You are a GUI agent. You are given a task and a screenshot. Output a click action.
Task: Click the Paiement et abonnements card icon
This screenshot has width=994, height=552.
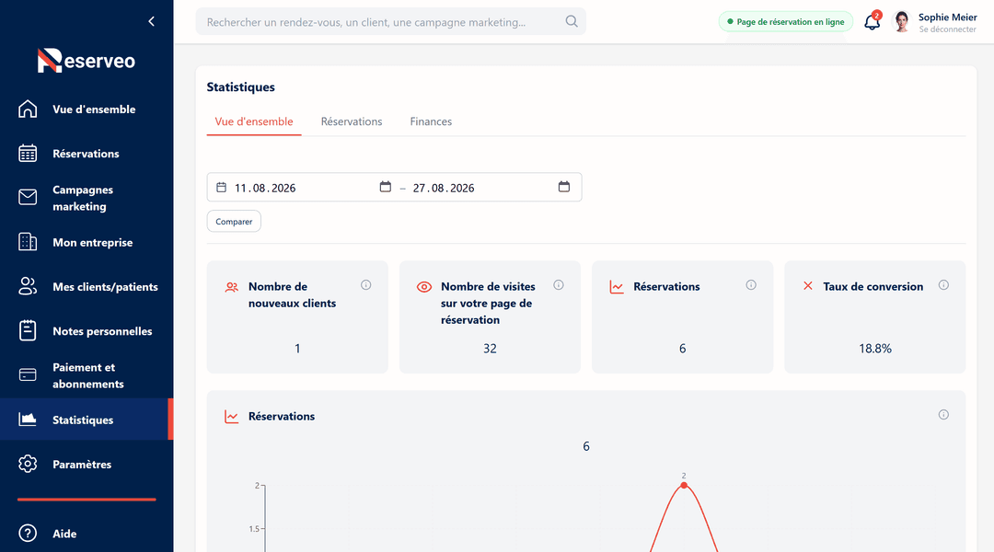(x=28, y=375)
